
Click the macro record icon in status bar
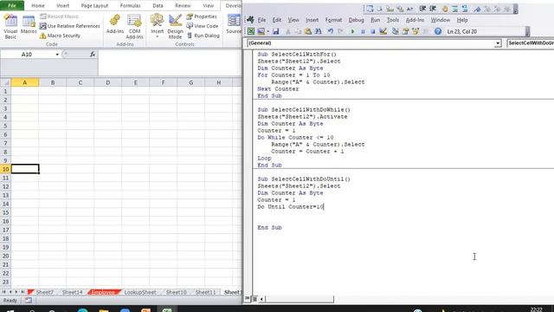click(29, 301)
